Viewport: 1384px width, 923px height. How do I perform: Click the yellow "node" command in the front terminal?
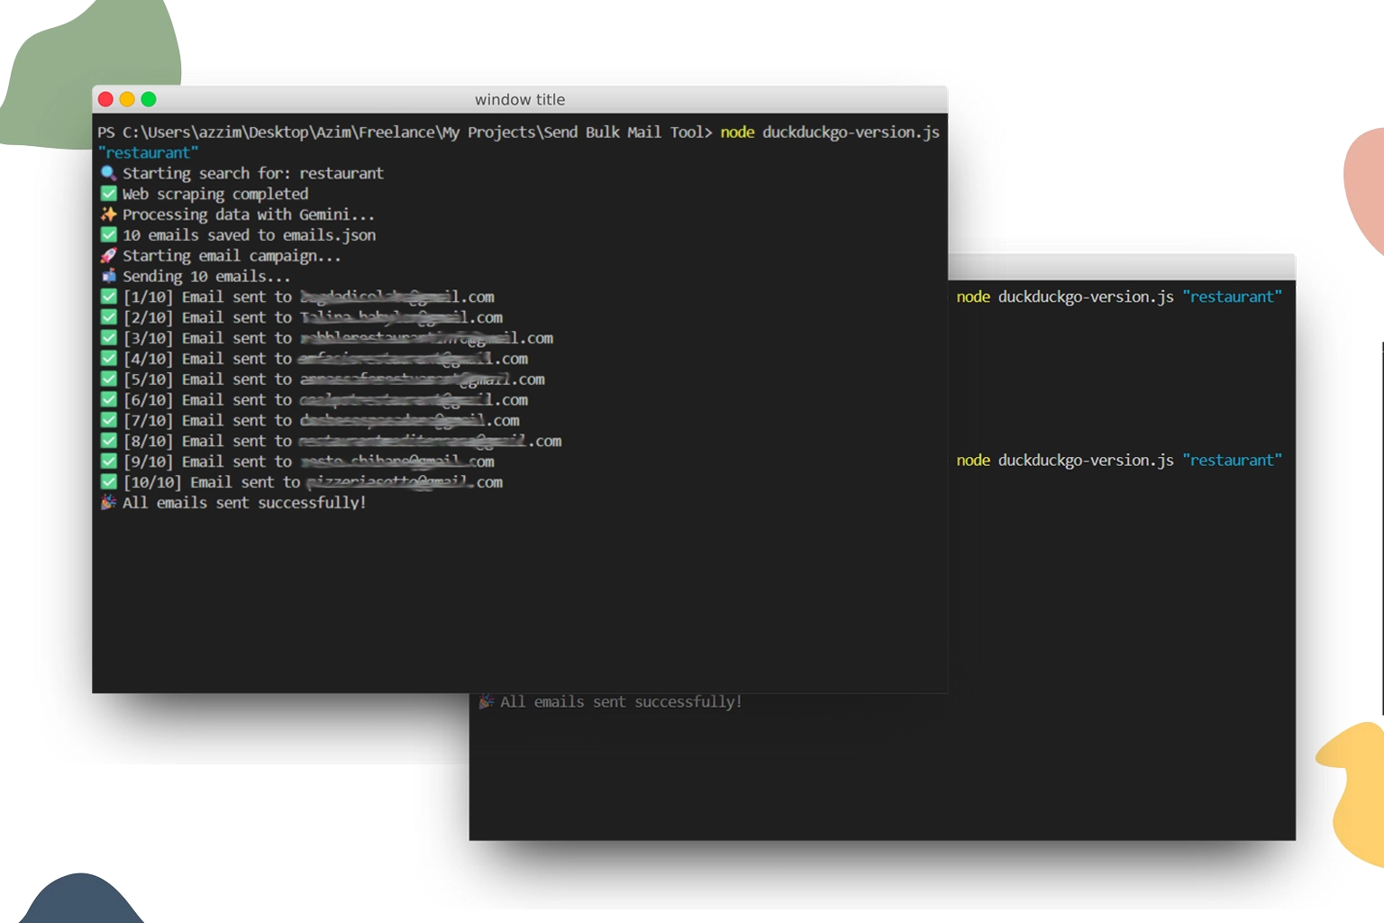coord(737,133)
